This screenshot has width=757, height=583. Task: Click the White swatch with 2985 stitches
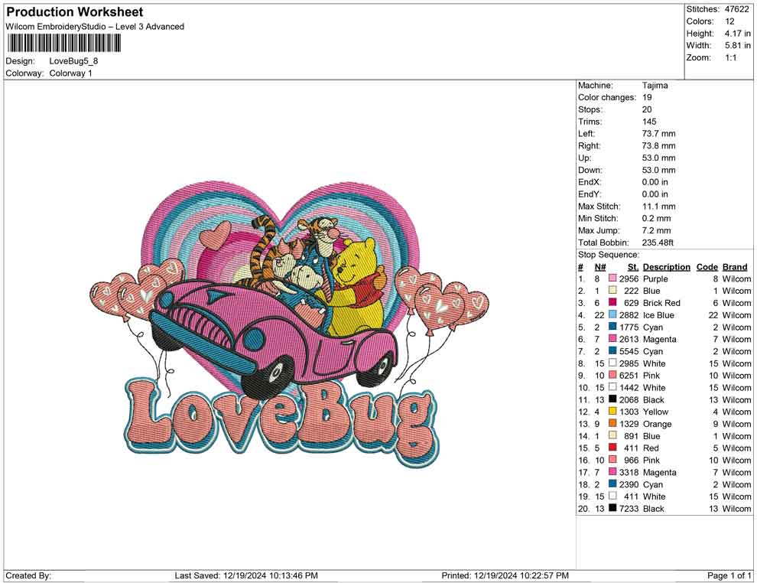(x=612, y=363)
